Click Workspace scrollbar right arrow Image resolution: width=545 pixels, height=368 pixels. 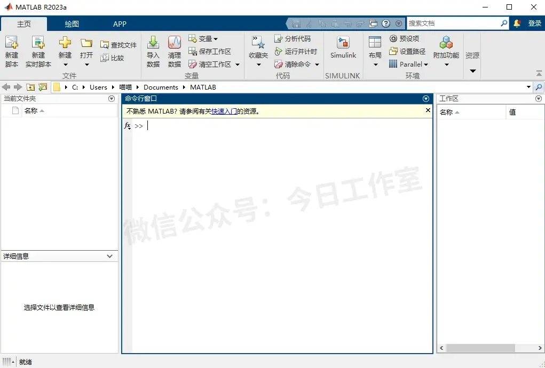click(540, 348)
